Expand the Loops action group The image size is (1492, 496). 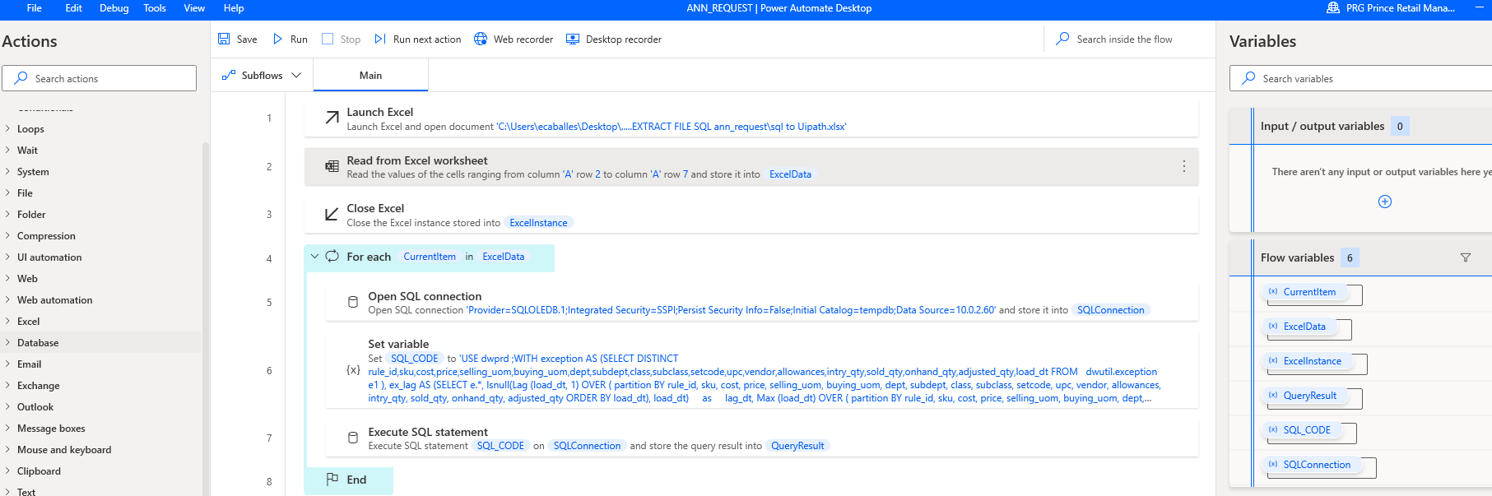click(x=7, y=128)
